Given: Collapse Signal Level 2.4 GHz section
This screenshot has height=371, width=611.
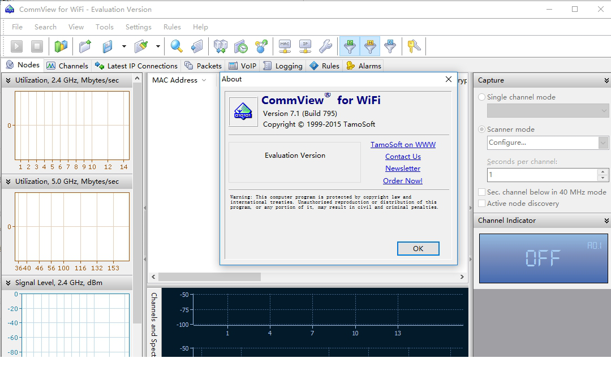Looking at the screenshot, I should pos(8,283).
